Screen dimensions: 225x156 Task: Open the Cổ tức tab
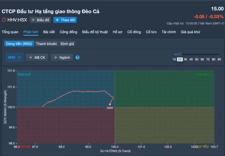click(x=152, y=32)
